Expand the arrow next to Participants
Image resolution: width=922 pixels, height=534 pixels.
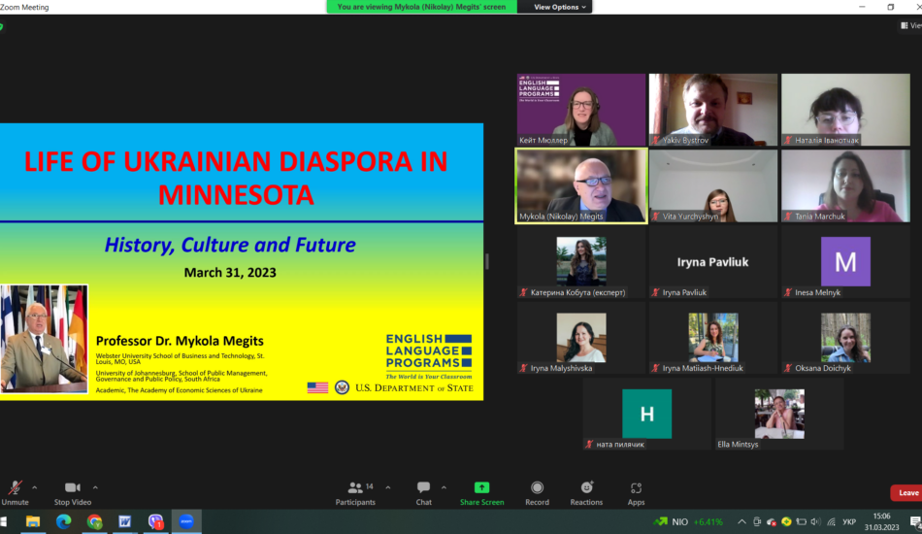click(x=388, y=487)
